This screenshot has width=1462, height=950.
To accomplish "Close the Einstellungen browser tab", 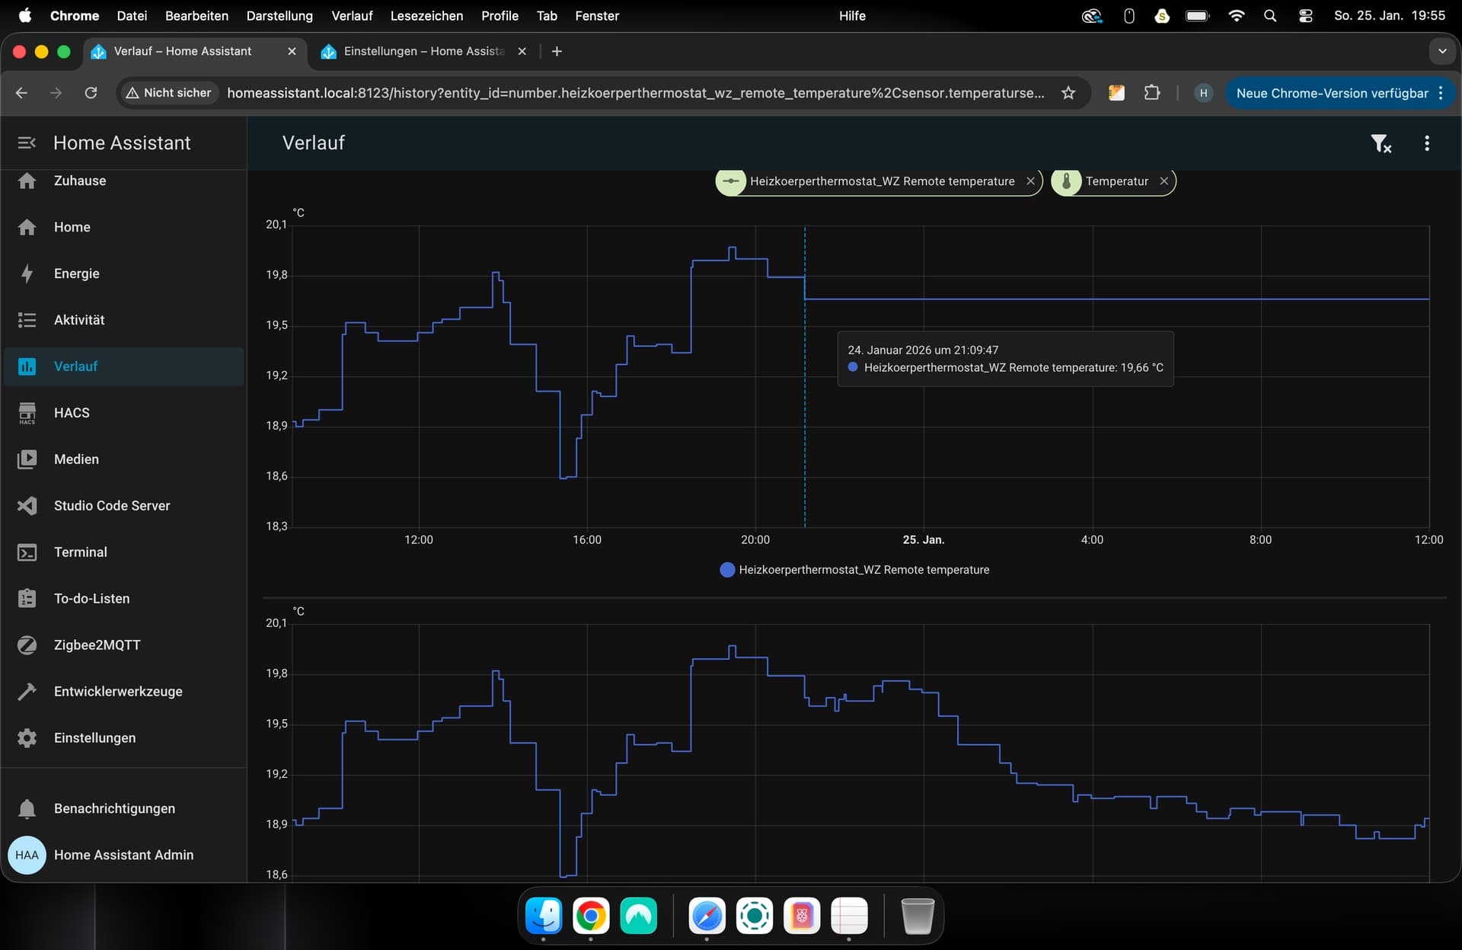I will click(x=522, y=51).
